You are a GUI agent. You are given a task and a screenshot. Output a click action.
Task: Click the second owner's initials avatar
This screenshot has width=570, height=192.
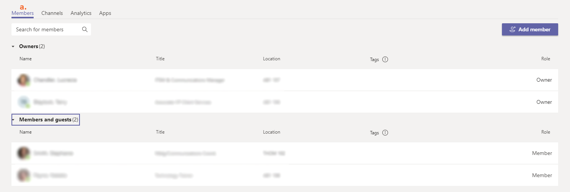[x=24, y=102]
